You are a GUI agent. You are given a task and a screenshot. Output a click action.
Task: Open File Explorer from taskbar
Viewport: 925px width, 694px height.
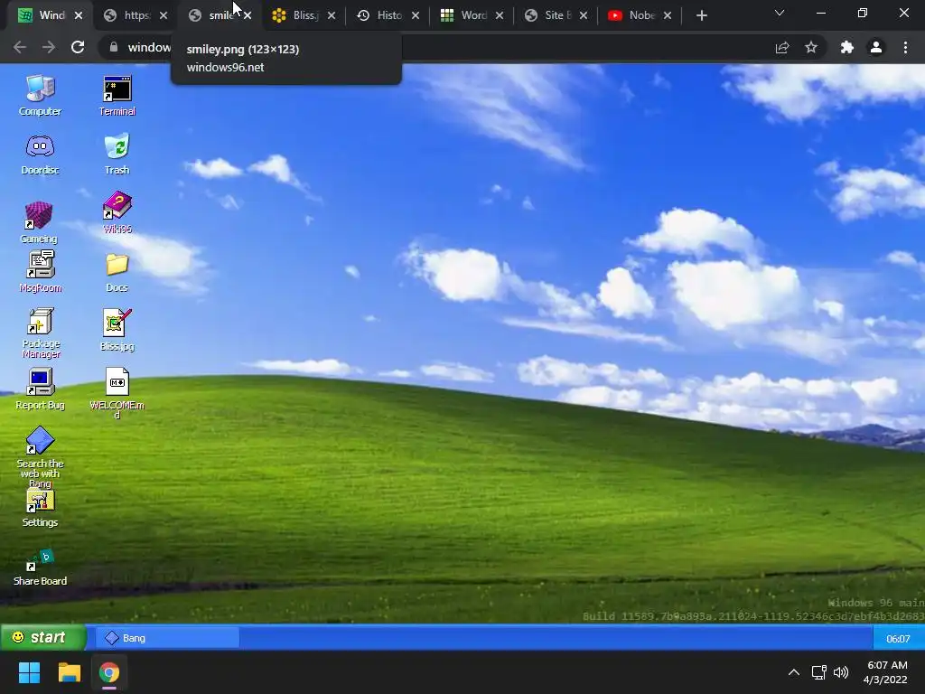click(69, 672)
